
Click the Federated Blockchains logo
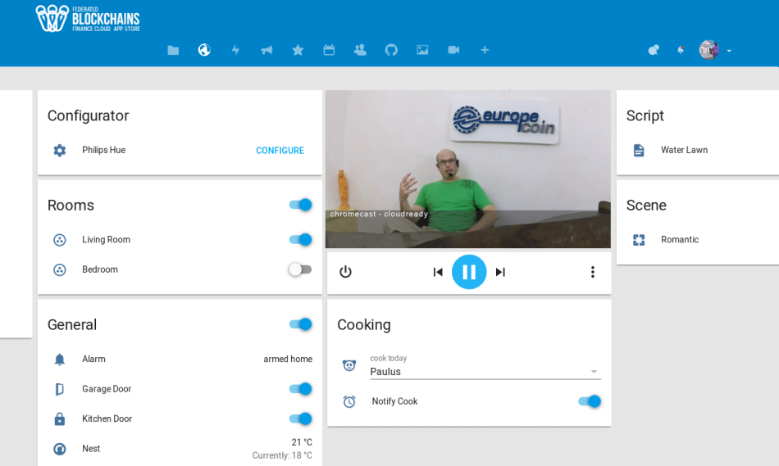pos(88,18)
